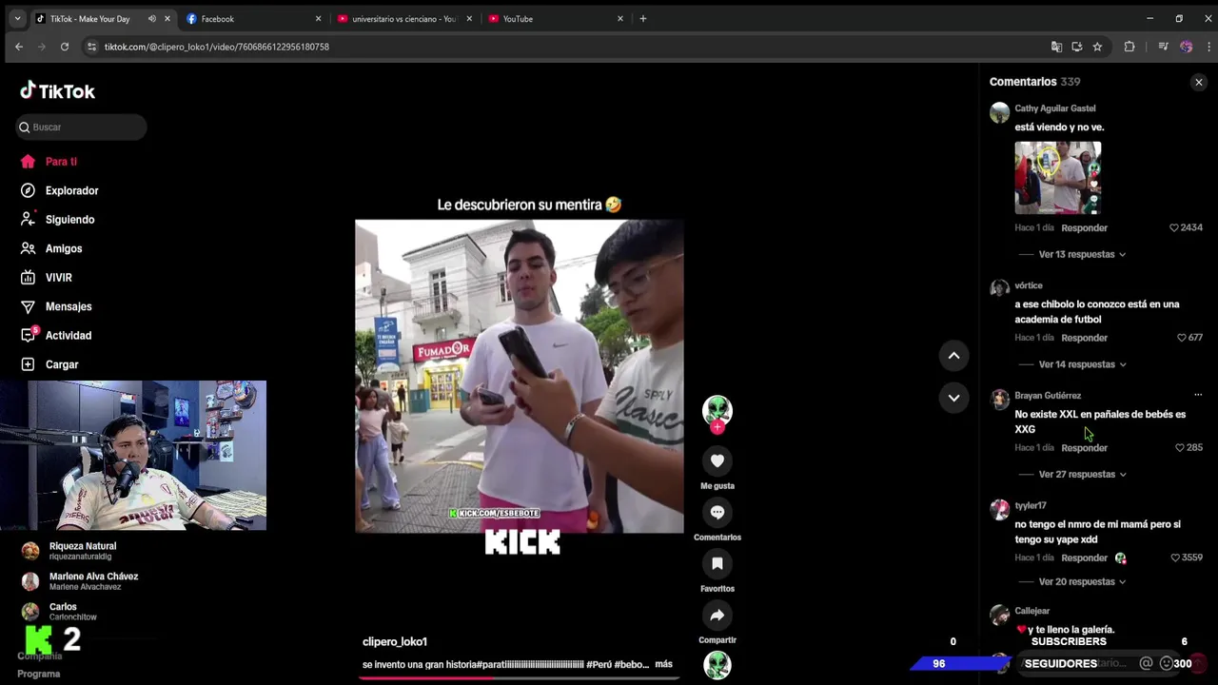Viewport: 1218px width, 685px height.
Task: Save video with the Favoritos bookmark icon
Action: [717, 564]
